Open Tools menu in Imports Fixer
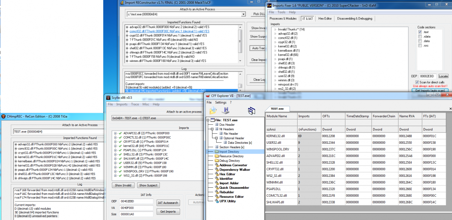Viewport: 452px width, 220px height. [281, 12]
